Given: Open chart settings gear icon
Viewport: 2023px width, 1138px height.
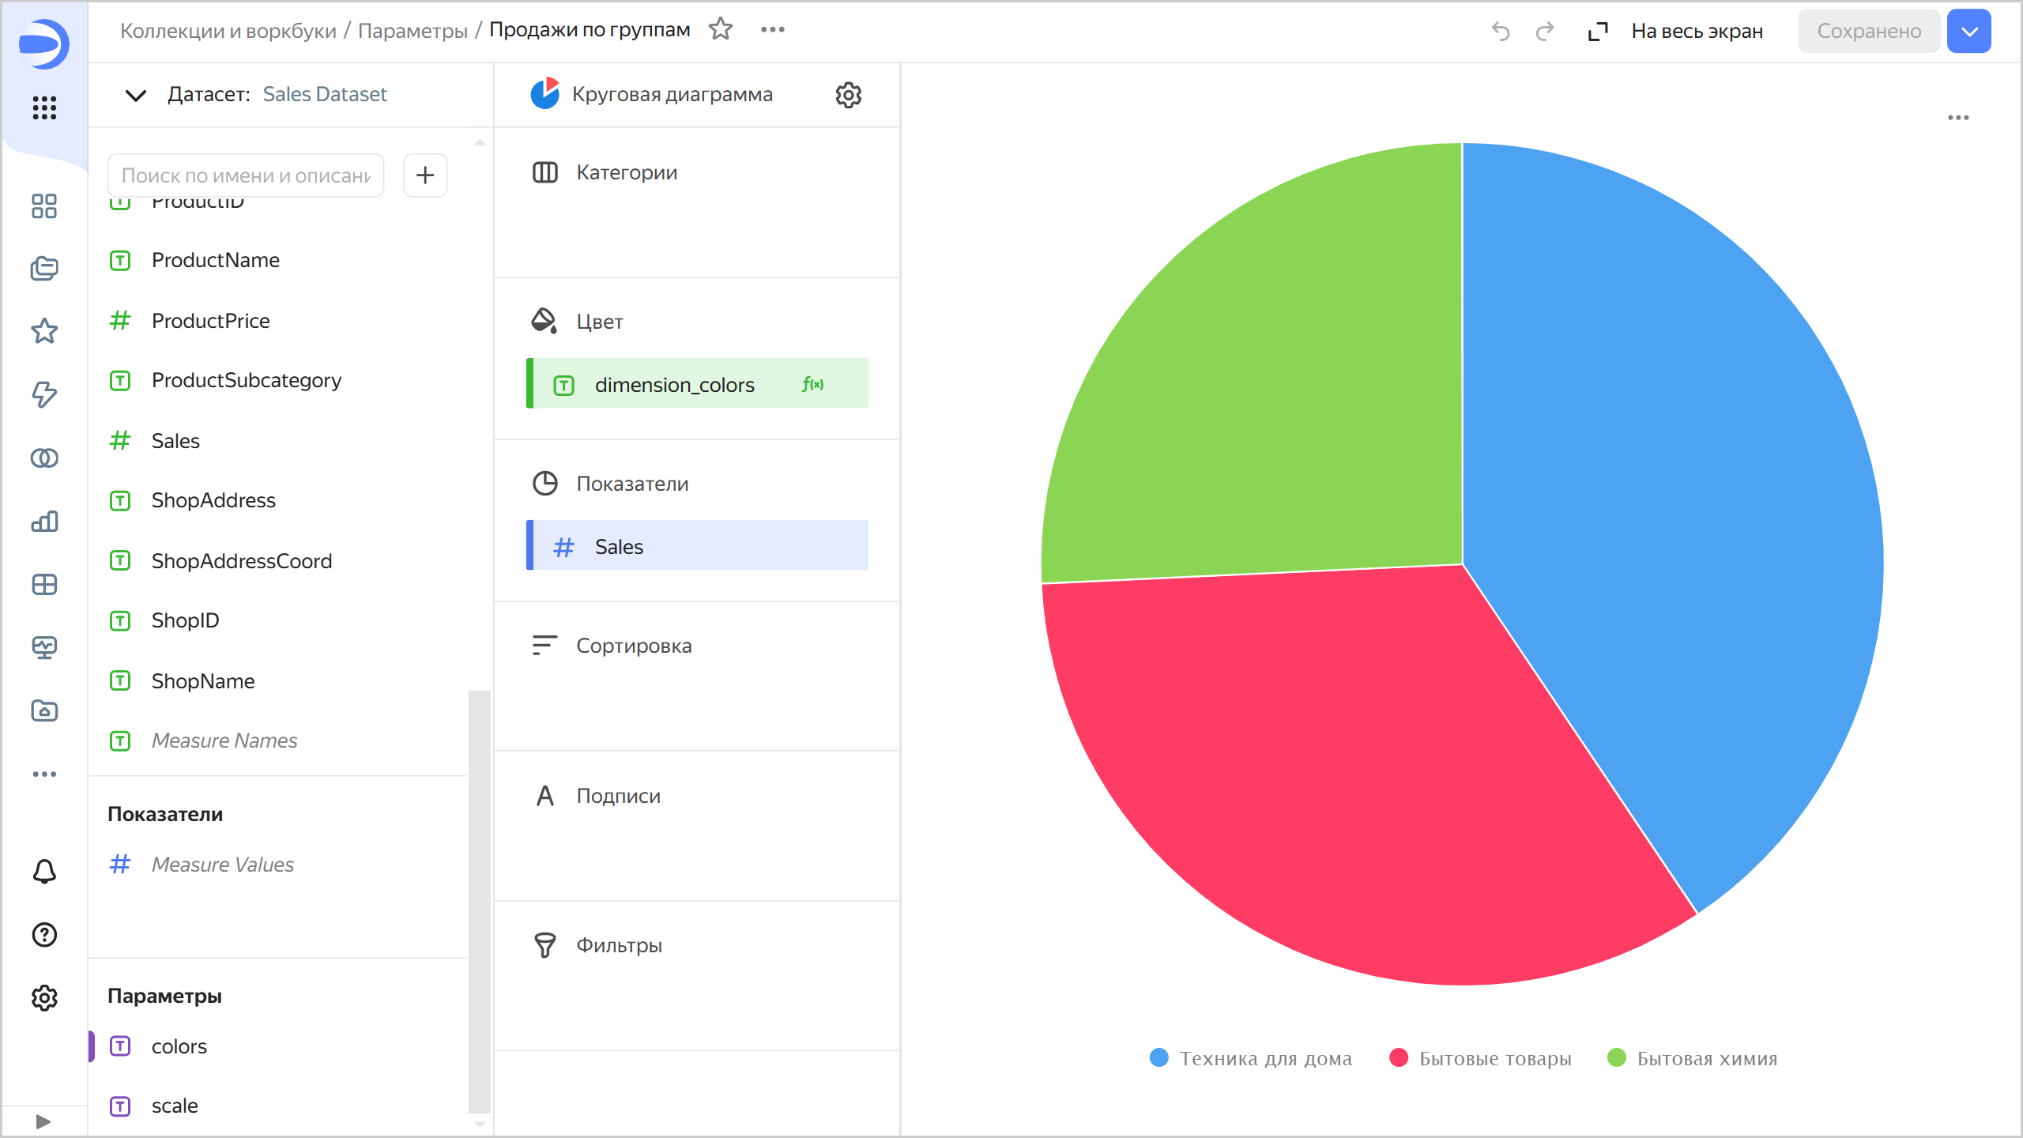Looking at the screenshot, I should pyautogui.click(x=848, y=95).
